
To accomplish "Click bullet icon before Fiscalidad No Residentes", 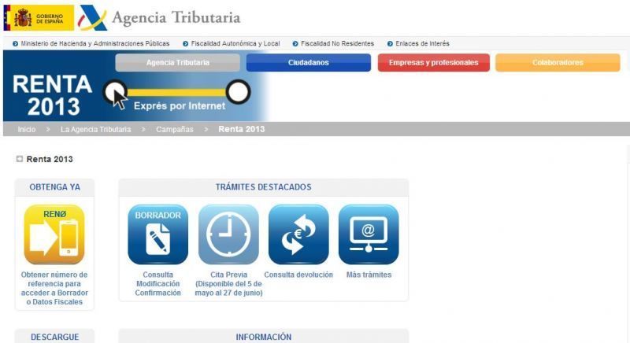I will (x=295, y=44).
